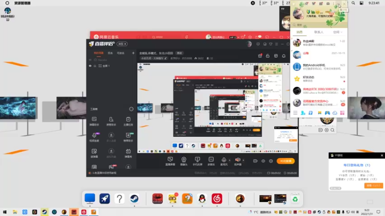Click the cloud icon in QQ bottom bar
The height and width of the screenshot is (216, 385).
pyautogui.click(x=334, y=113)
